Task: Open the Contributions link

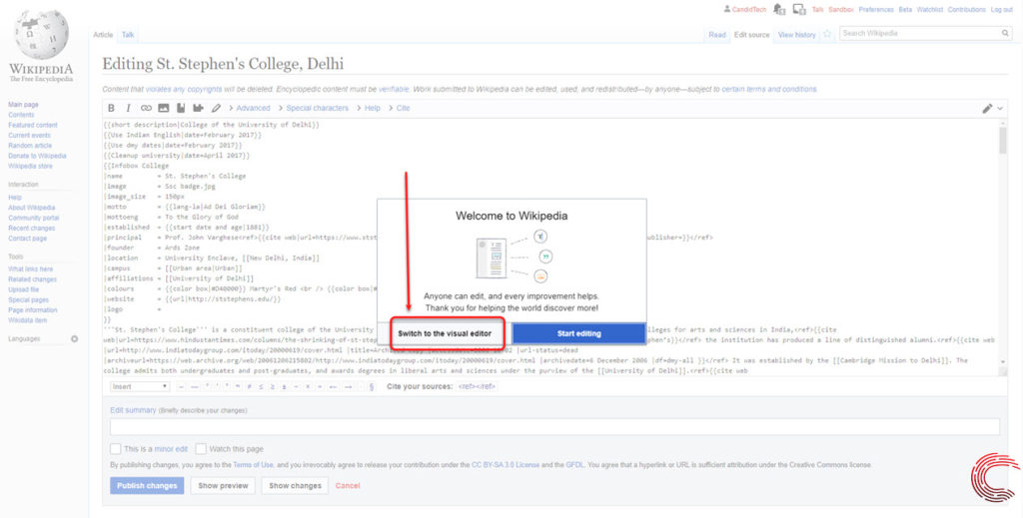Action: (966, 10)
